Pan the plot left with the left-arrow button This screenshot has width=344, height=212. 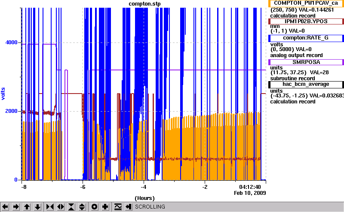pos(5,207)
